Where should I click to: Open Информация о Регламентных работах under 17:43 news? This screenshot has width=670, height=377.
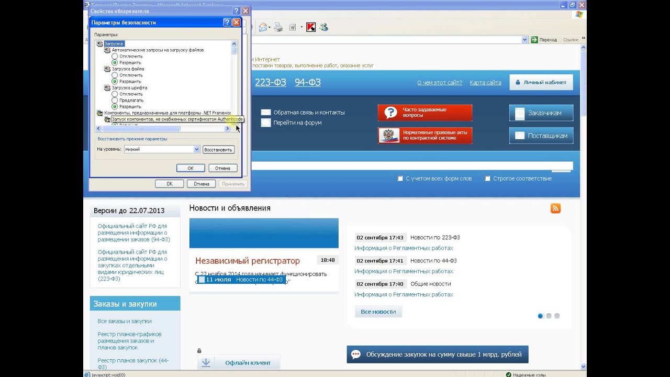click(x=404, y=248)
